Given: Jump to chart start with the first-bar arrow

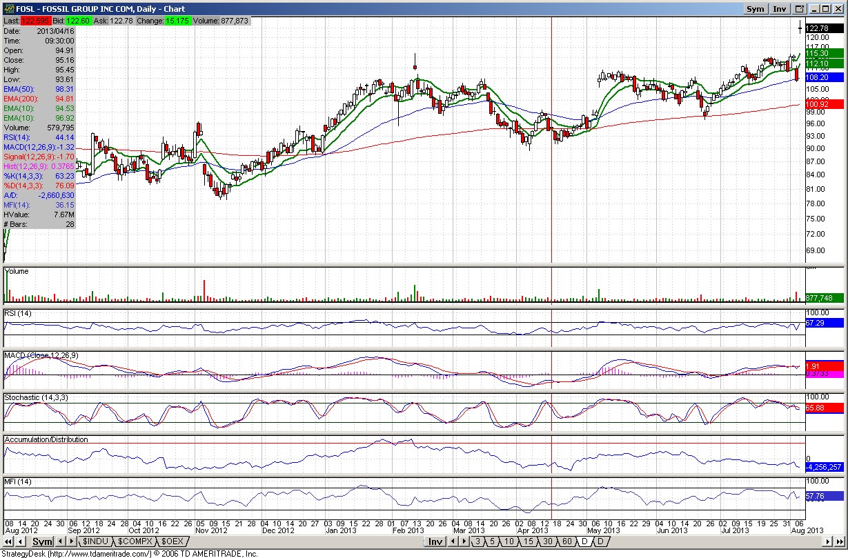Looking at the screenshot, I should click(8, 541).
